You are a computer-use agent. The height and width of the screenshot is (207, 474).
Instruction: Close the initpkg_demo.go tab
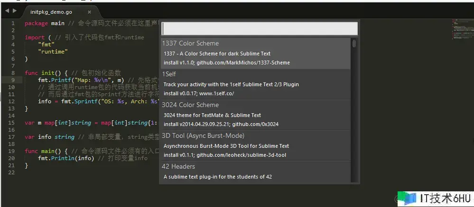[89, 12]
